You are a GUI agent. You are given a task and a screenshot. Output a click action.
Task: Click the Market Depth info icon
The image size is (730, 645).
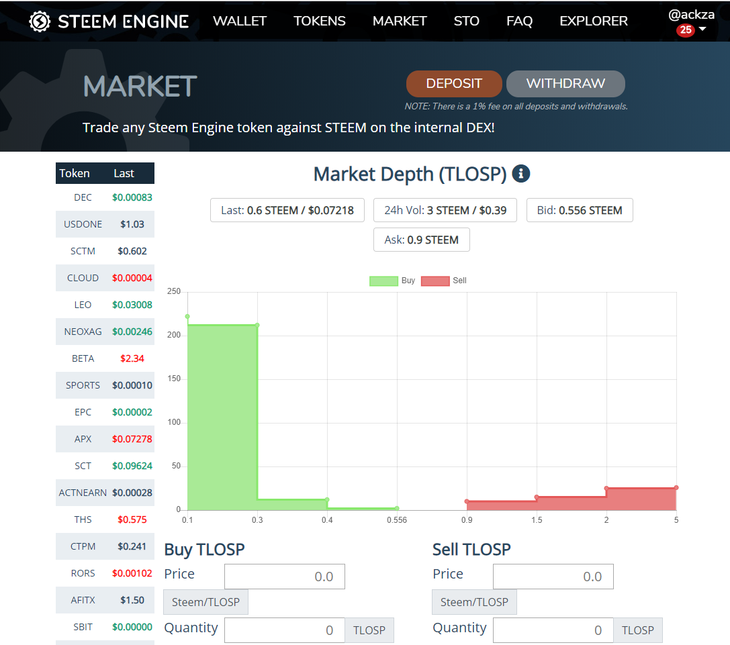click(x=521, y=174)
